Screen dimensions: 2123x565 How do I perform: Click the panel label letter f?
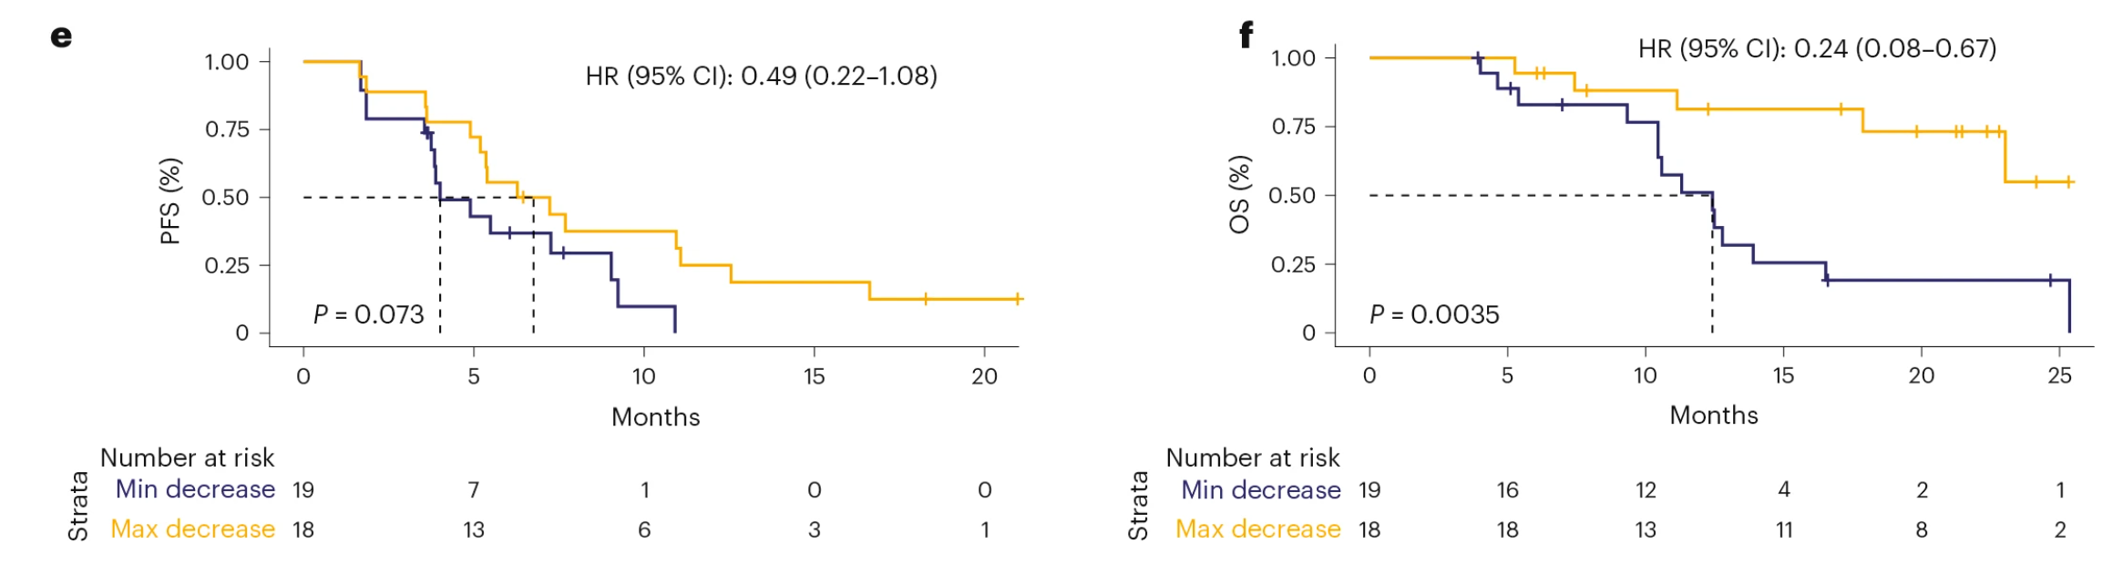coord(1246,35)
